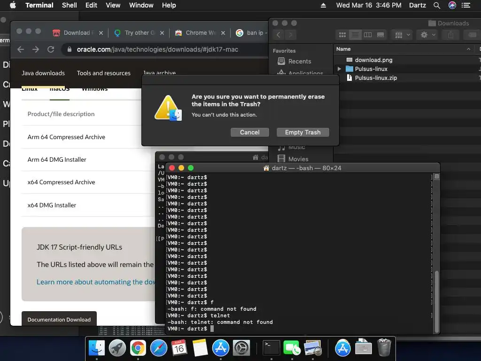Open Notification Center list icon in menu bar
This screenshot has width=481, height=361.
(466, 5)
